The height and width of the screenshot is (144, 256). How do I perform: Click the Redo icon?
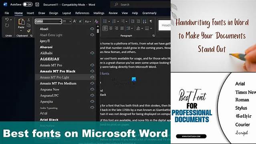click(x=7, y=25)
